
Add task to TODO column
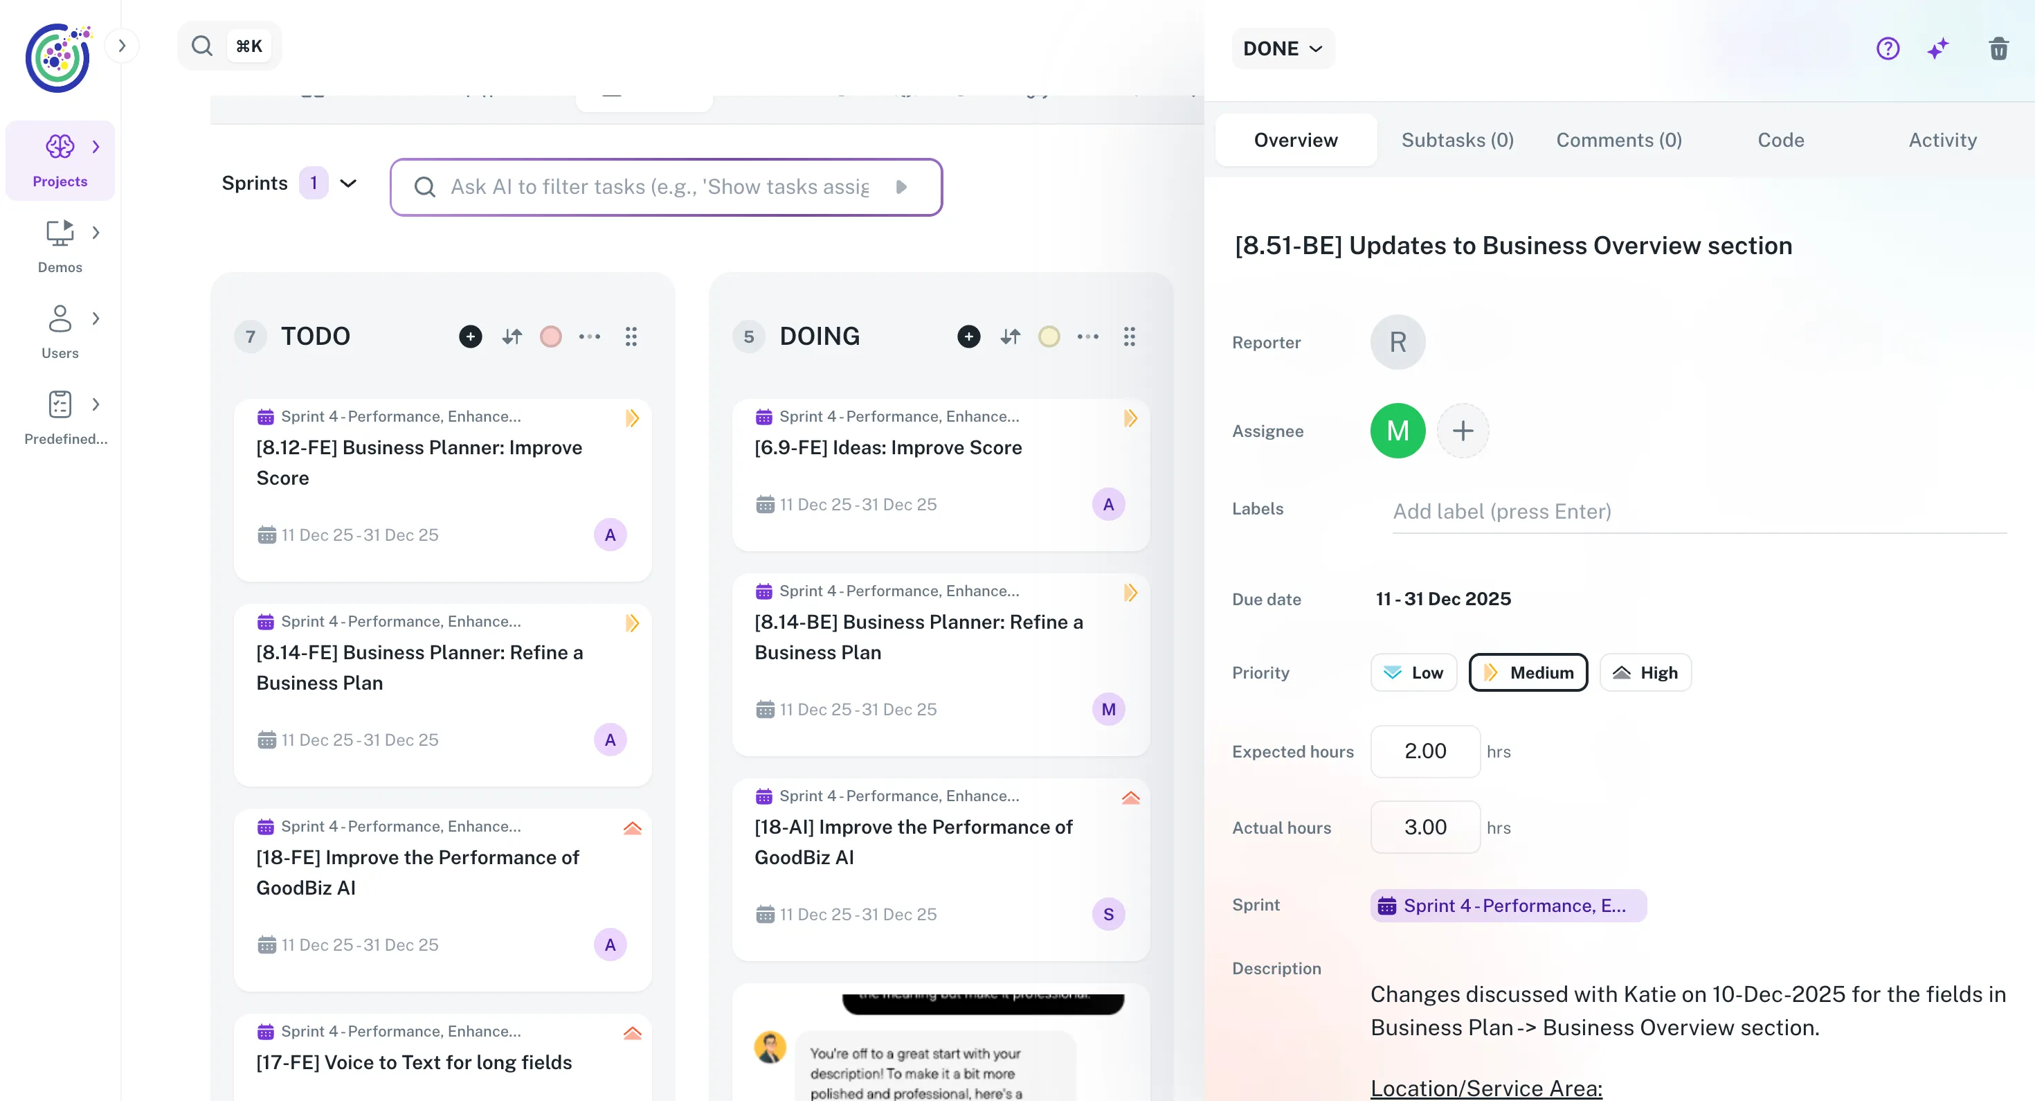click(470, 337)
